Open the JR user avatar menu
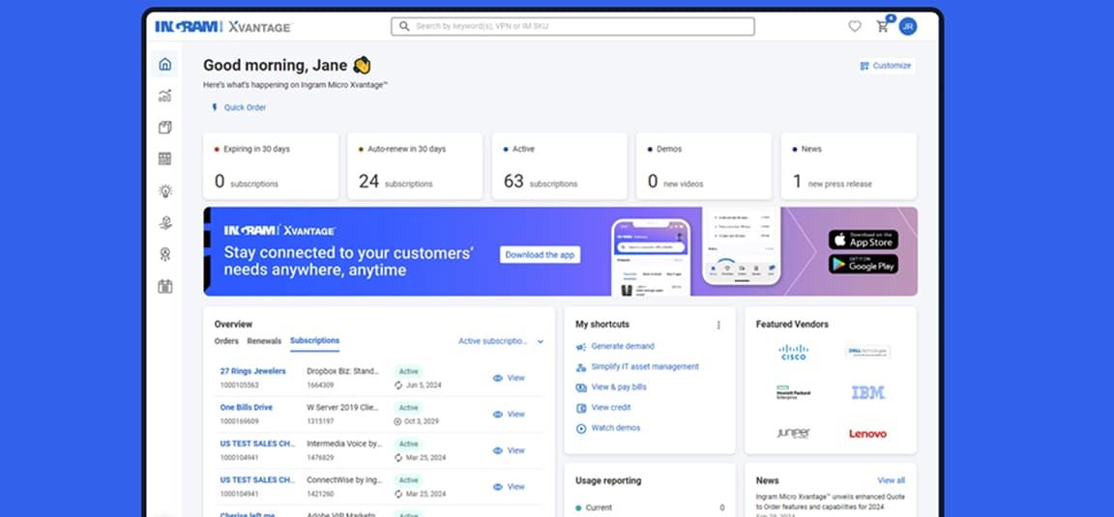Image resolution: width=1114 pixels, height=517 pixels. point(907,26)
